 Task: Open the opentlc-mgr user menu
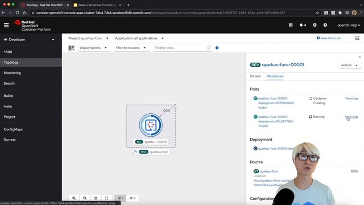click(x=349, y=25)
